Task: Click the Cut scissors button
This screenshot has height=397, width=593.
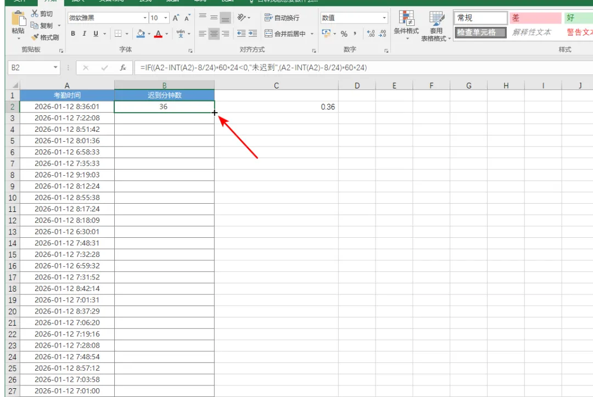Action: [42, 14]
